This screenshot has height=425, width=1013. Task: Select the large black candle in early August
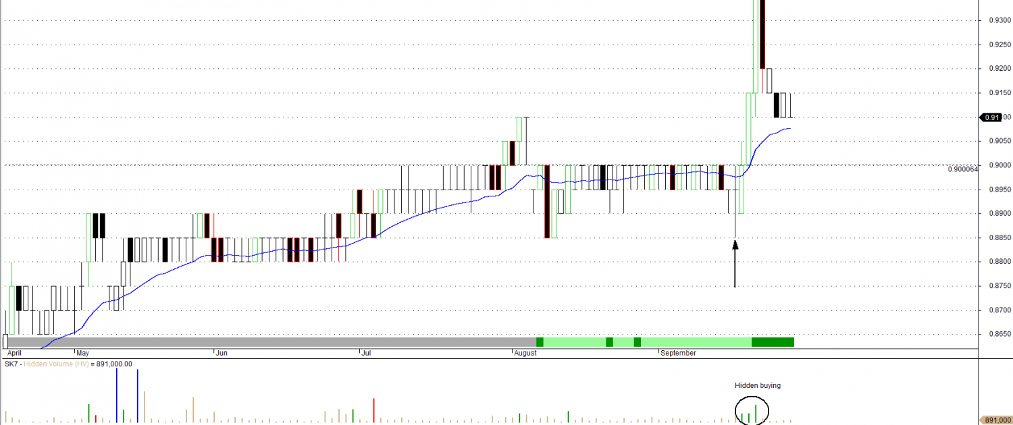[x=547, y=201]
